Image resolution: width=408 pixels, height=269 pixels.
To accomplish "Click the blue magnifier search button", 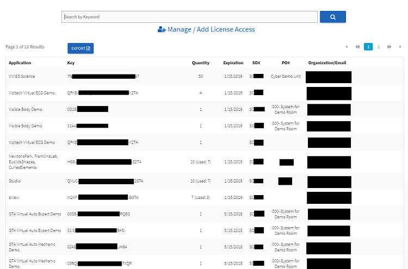I will pyautogui.click(x=332, y=17).
